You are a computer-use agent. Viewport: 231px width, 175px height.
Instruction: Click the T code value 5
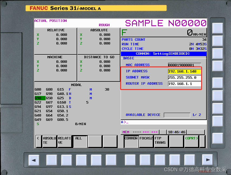pos(87,102)
